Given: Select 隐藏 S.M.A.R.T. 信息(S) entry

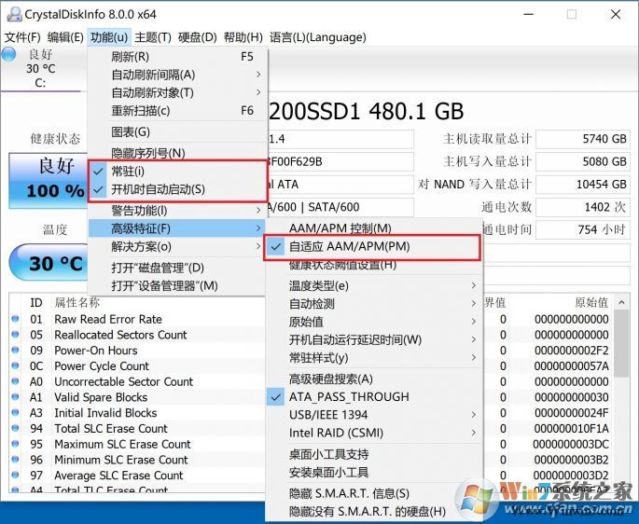Looking at the screenshot, I should [x=373, y=493].
